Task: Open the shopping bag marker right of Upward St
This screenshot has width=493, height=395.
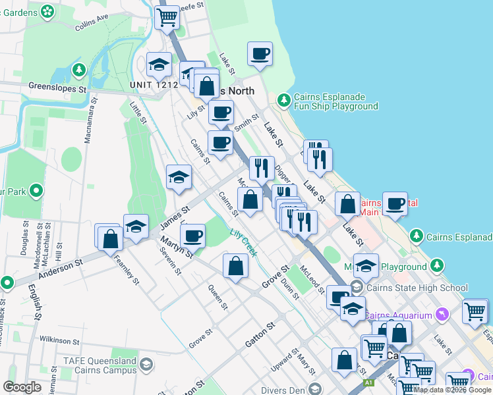Action: tap(344, 361)
